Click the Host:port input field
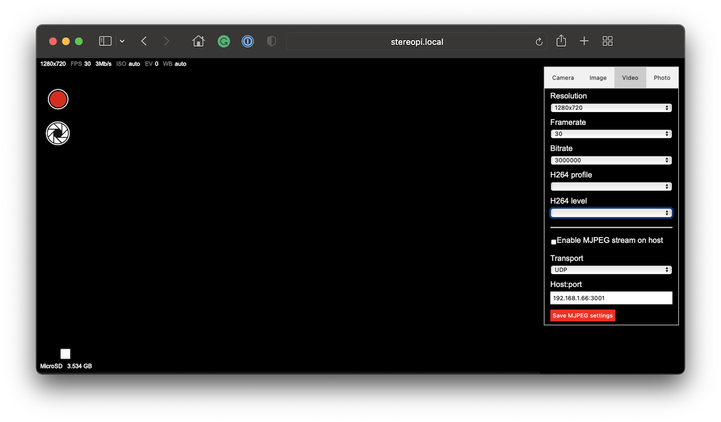 (611, 298)
